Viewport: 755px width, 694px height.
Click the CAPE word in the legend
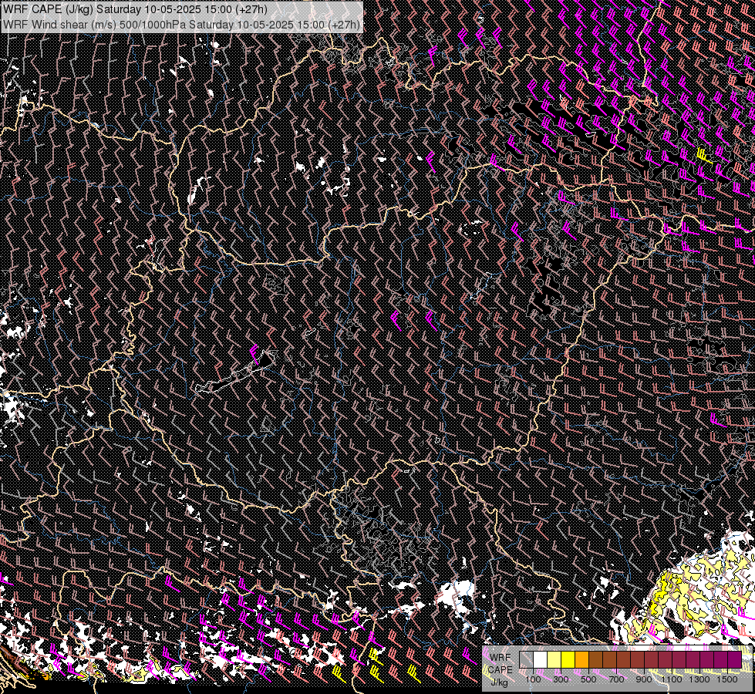point(501,670)
